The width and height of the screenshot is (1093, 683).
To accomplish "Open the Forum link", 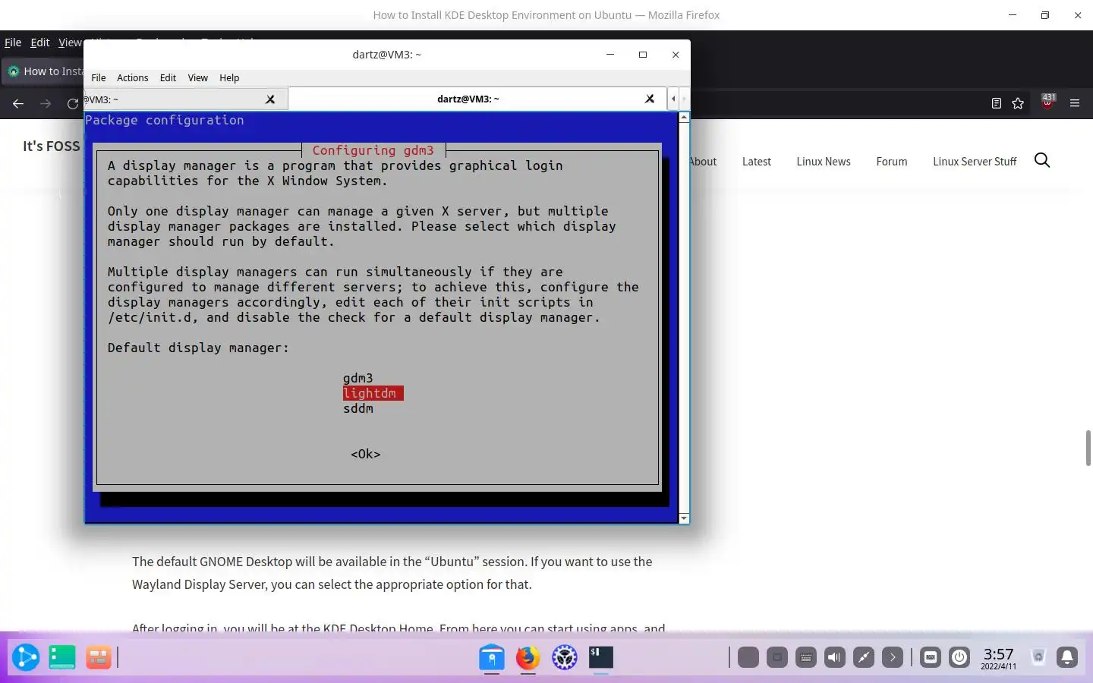I will tap(891, 161).
